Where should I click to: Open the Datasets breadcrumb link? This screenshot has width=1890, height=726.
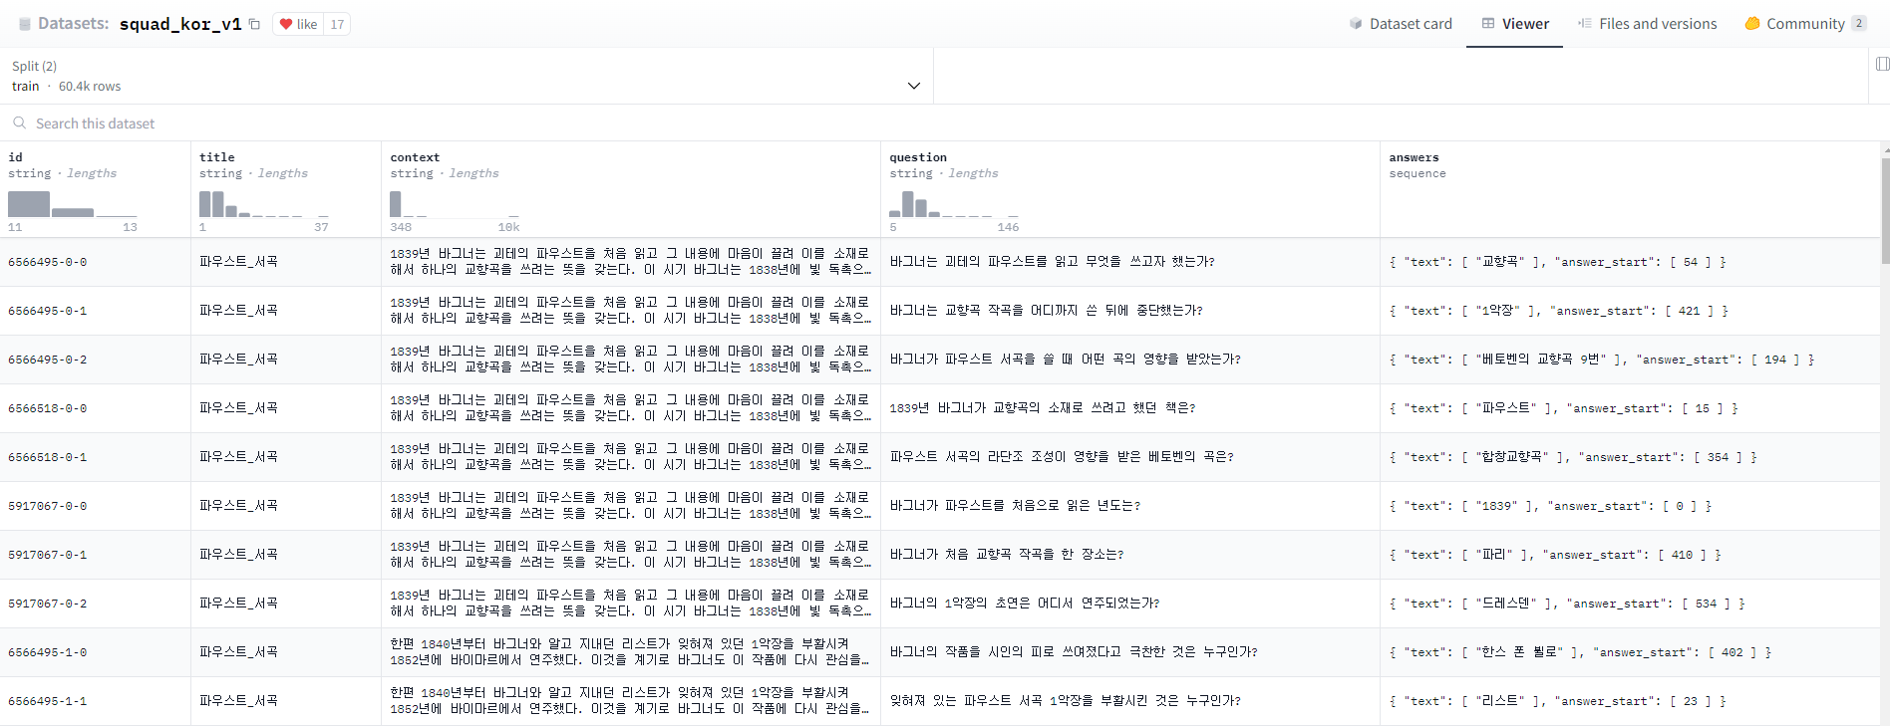tap(73, 23)
